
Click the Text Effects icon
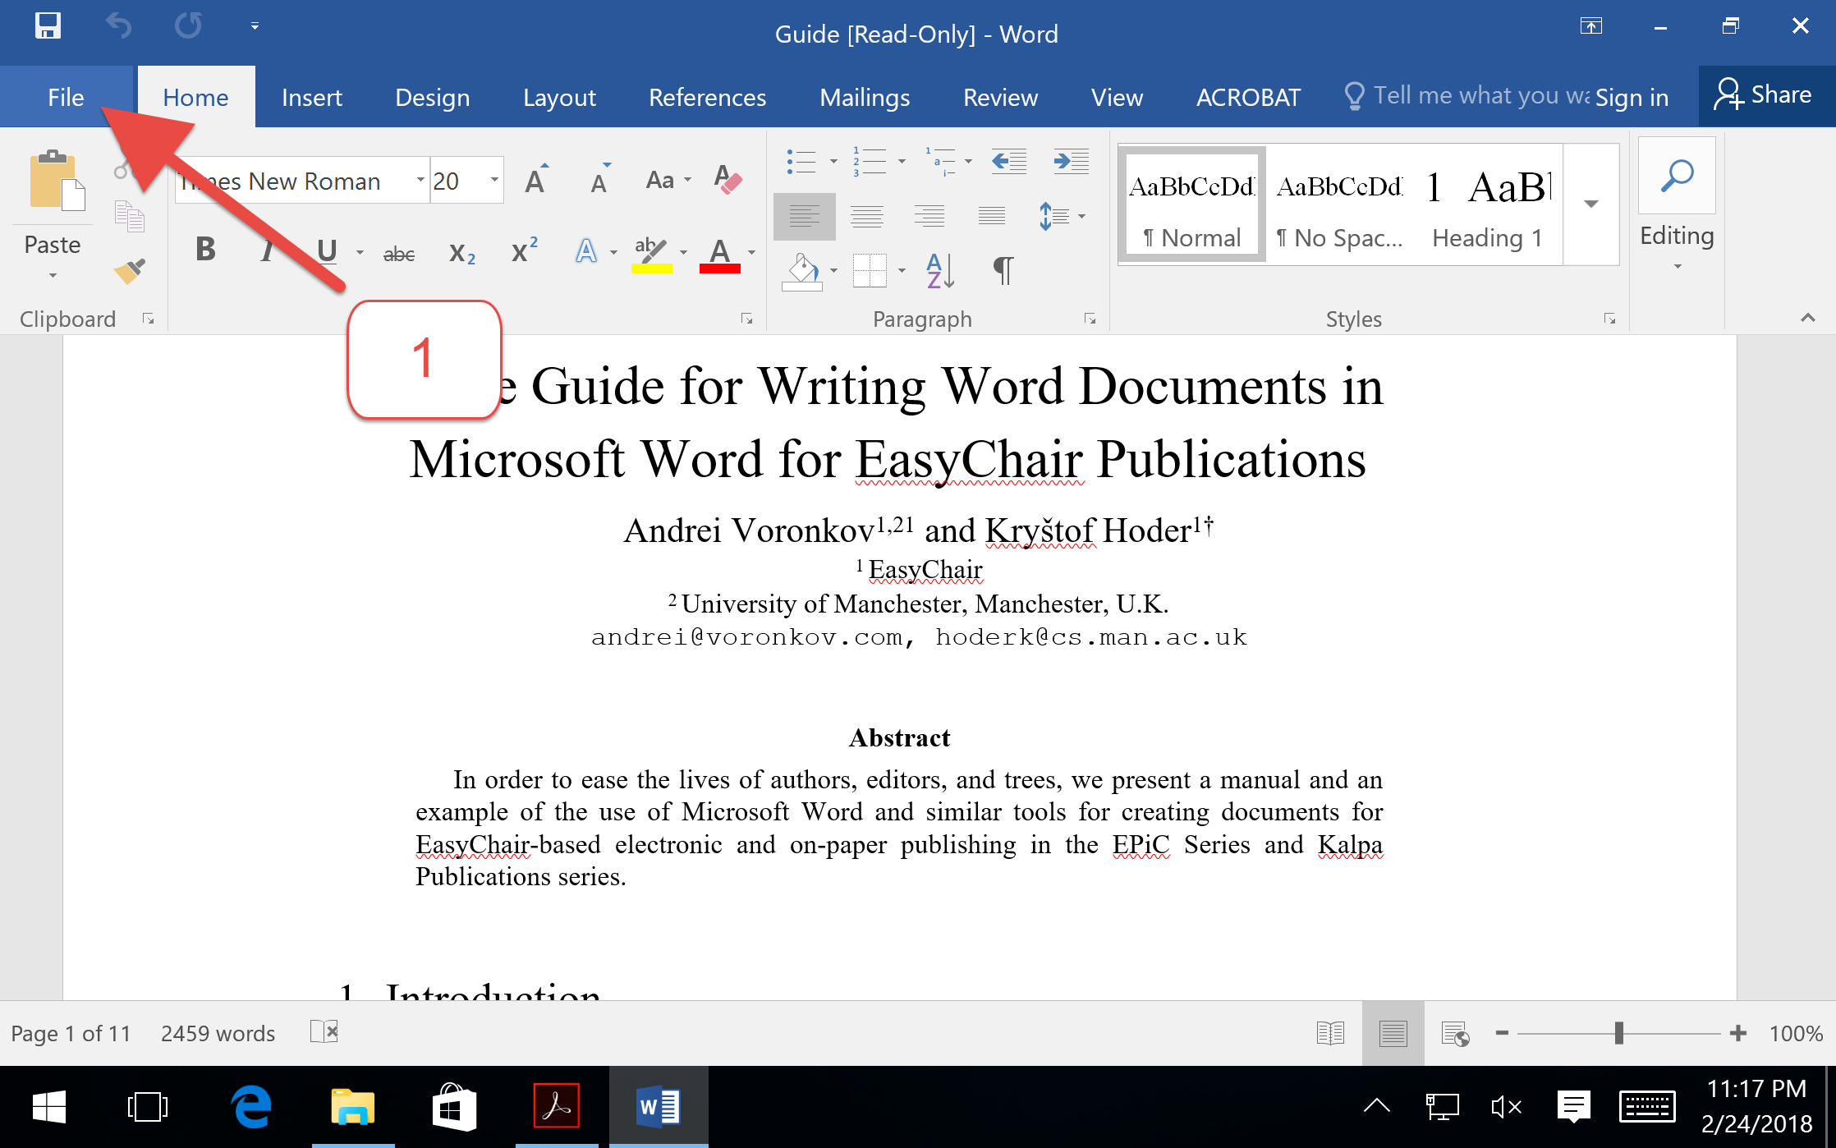[x=585, y=250]
